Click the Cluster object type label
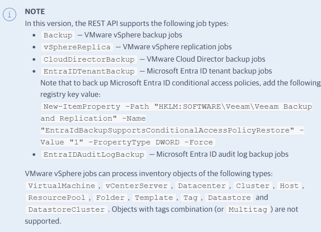 click(253, 186)
